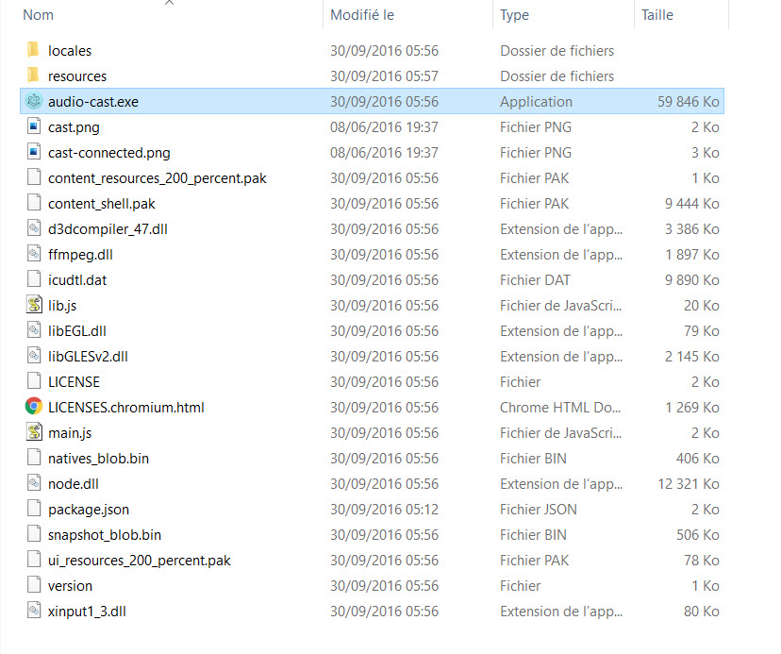Screen dimensions: 781x654
Task: Click the Chrome icon of LICENSES.chromium.html
Action: pyautogui.click(x=33, y=406)
